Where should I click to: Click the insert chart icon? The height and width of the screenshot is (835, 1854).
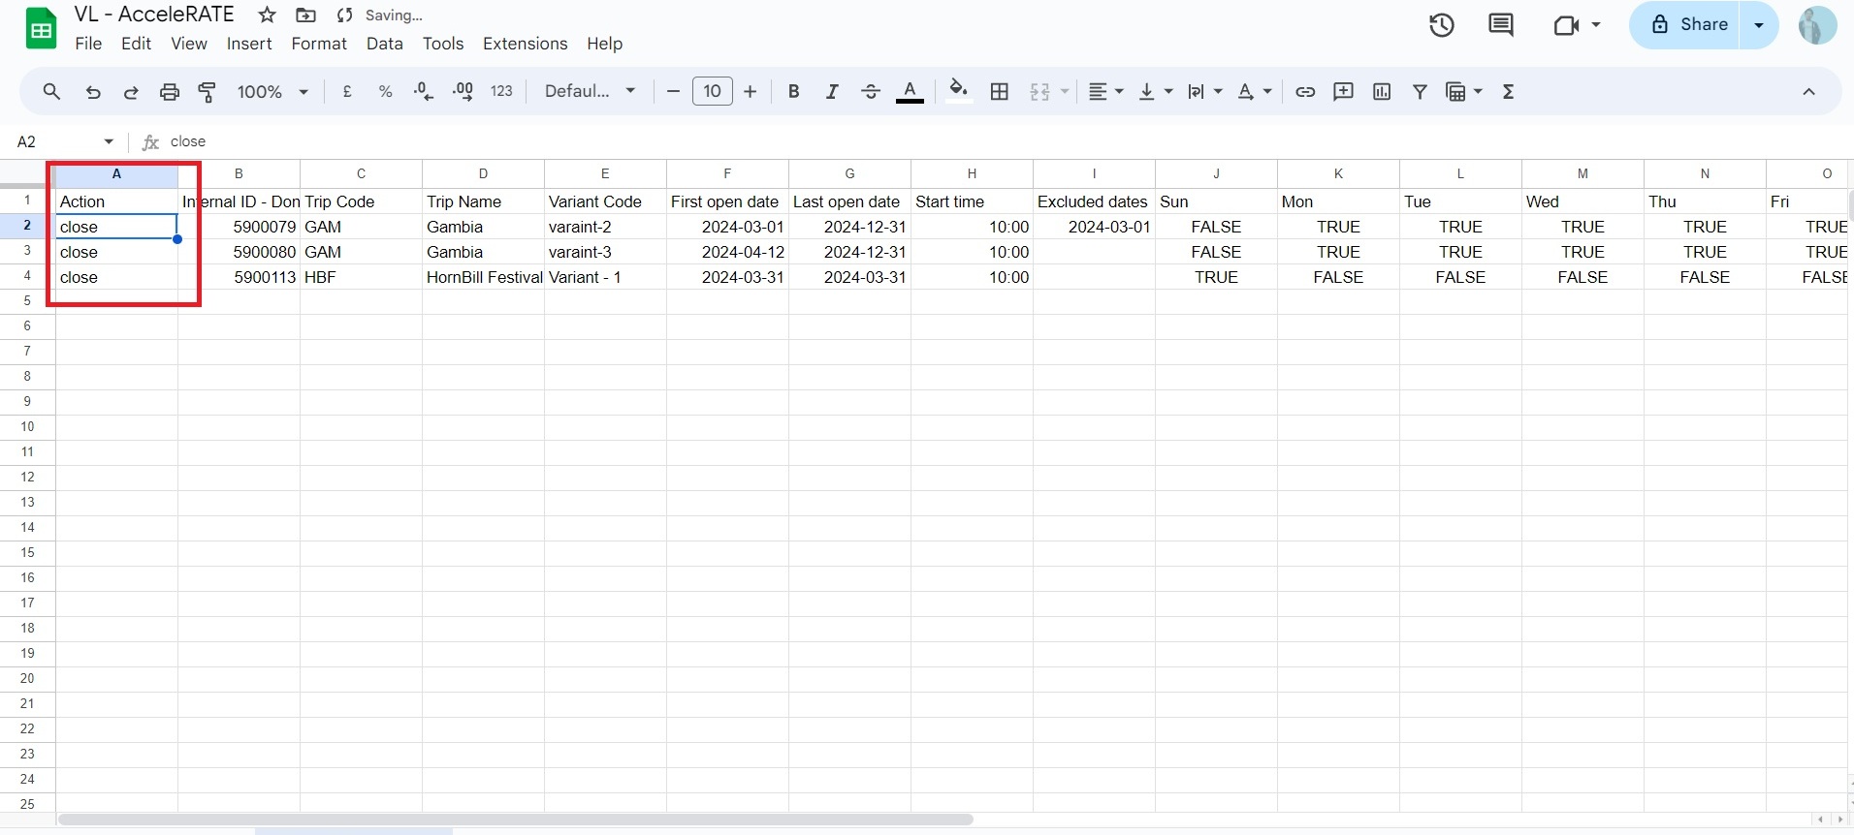tap(1382, 92)
